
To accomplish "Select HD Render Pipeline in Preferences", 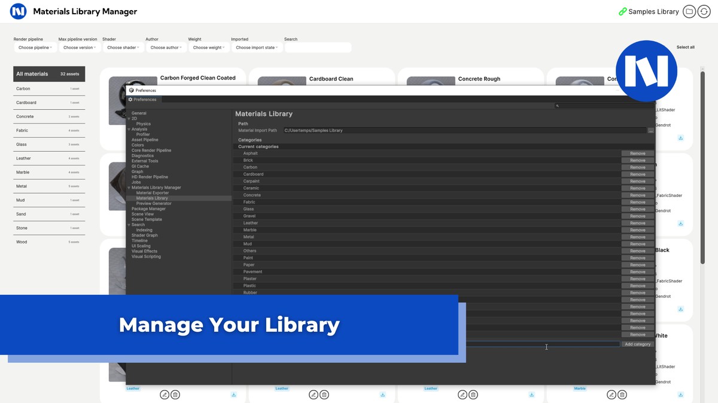I will (x=150, y=177).
